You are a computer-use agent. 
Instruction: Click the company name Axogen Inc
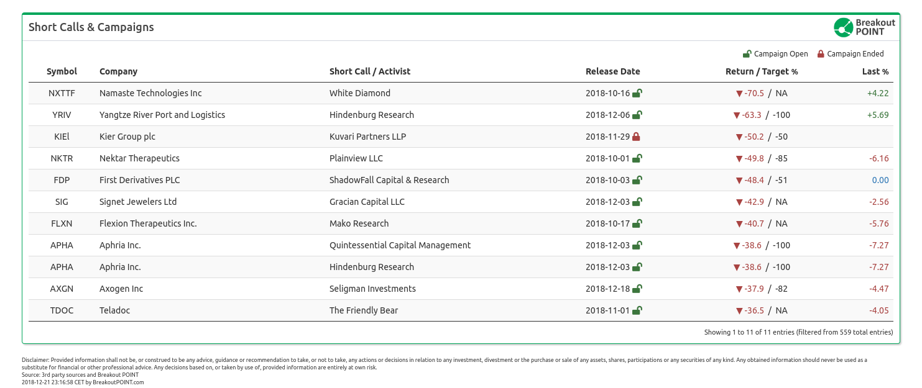coord(121,289)
